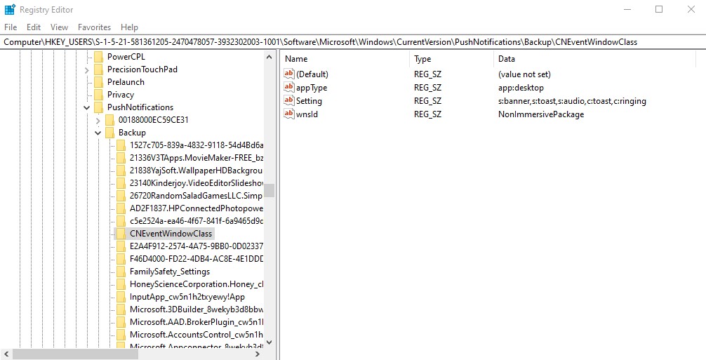Click the appType string value icon
706x360 pixels.
pos(289,87)
